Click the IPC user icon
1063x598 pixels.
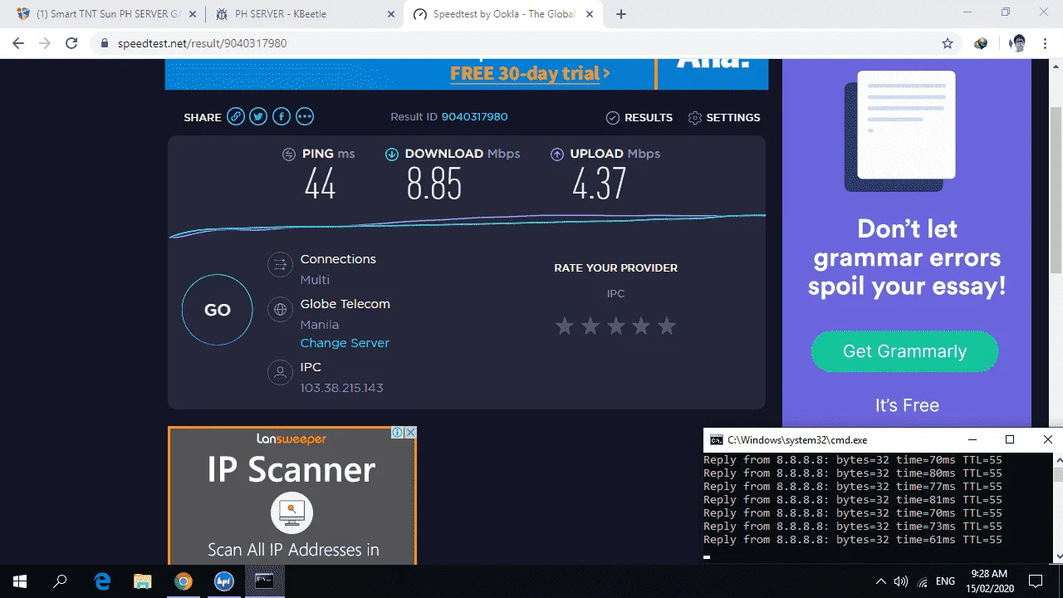[x=280, y=372]
